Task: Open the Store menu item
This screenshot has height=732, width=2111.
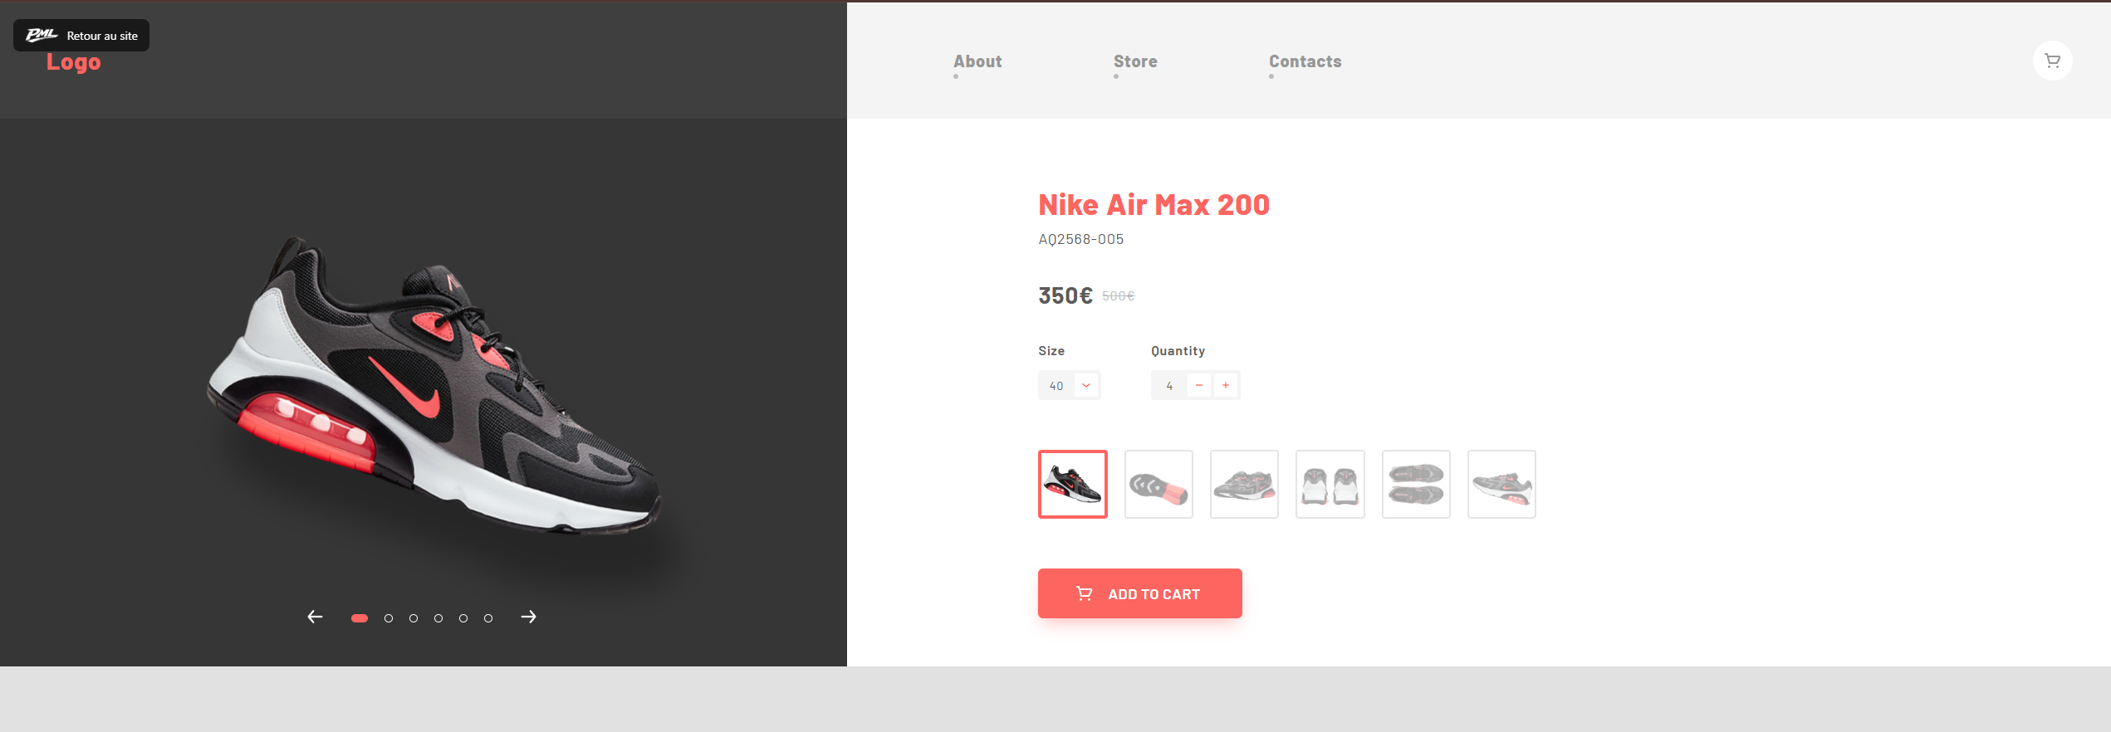Action: pyautogui.click(x=1135, y=61)
